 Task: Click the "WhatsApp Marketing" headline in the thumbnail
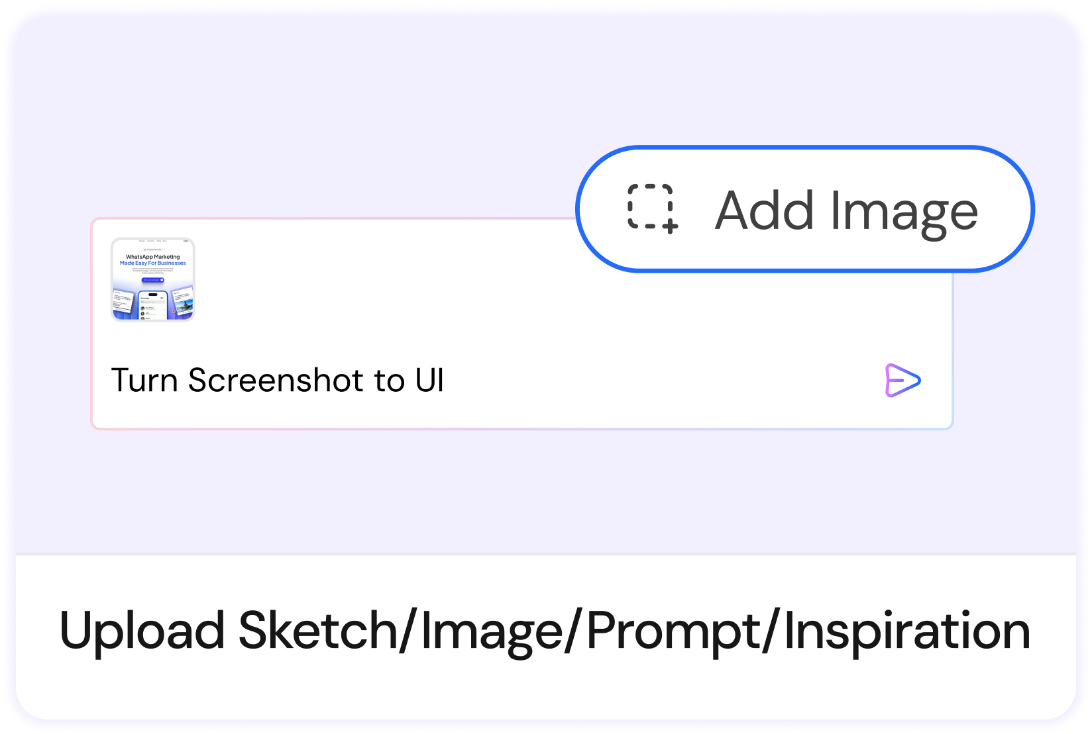point(153,257)
